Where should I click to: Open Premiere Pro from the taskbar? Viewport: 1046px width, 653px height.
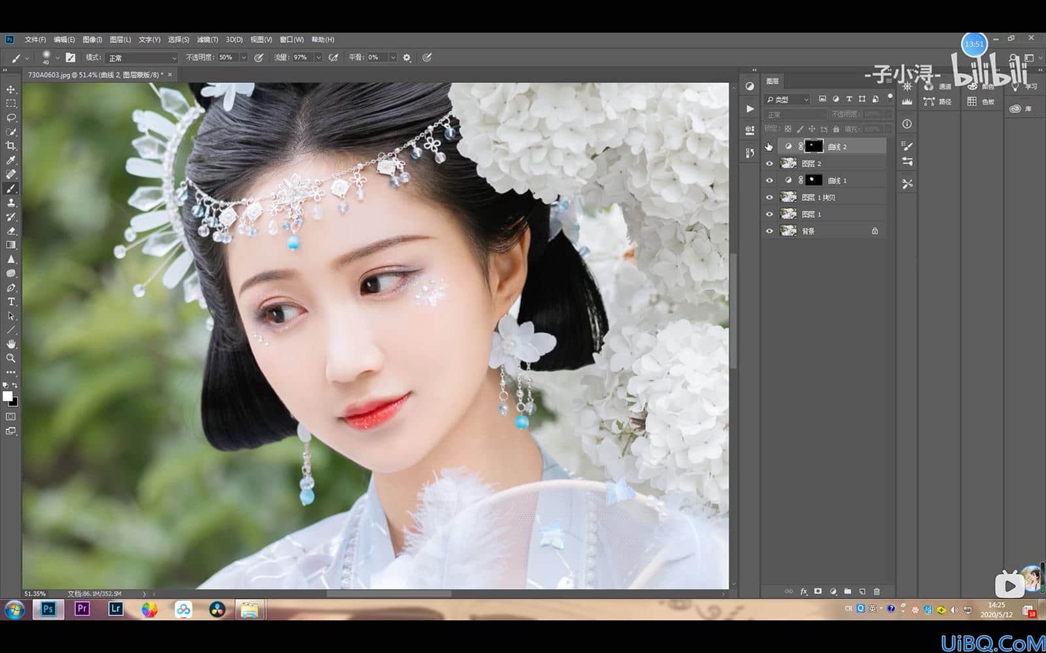(82, 609)
